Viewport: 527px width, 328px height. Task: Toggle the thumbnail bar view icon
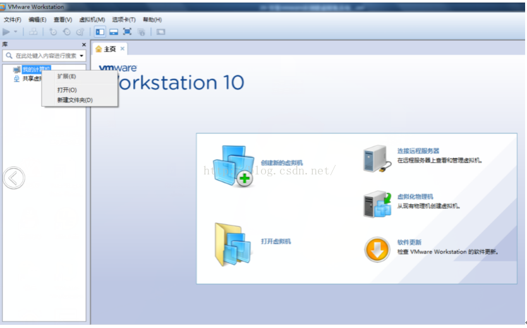114,32
